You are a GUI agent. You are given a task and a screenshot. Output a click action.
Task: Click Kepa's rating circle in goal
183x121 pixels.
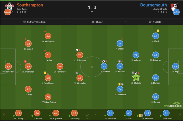175,66
